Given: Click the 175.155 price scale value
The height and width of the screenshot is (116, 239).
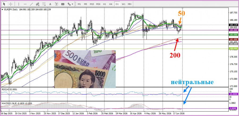Looking at the screenshot, I should pyautogui.click(x=233, y=71).
